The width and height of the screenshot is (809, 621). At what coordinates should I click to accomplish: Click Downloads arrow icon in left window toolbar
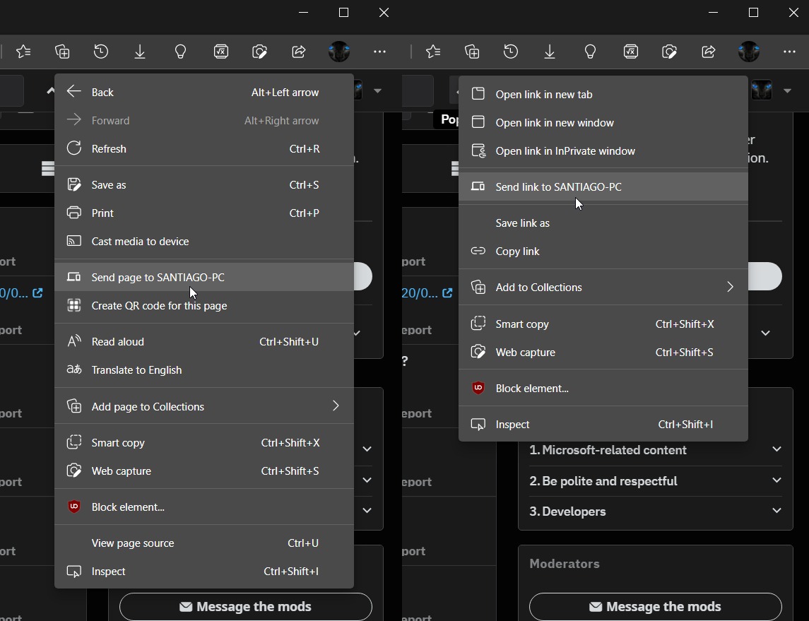click(x=140, y=52)
